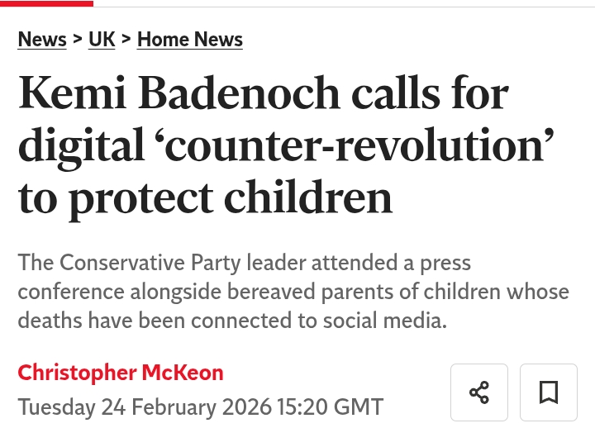This screenshot has width=595, height=447.
Task: Click the share article icon
Action: pyautogui.click(x=478, y=392)
